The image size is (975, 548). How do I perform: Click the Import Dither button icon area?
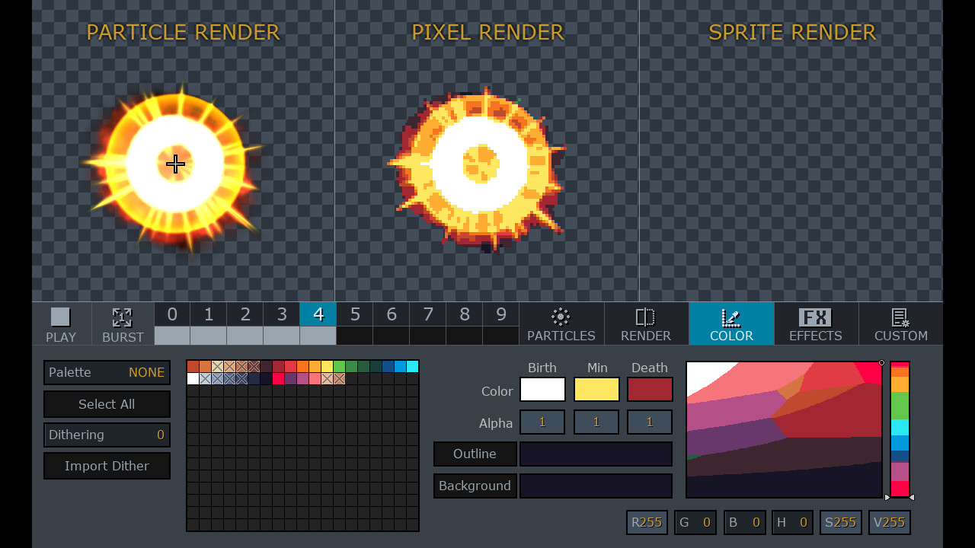(107, 465)
